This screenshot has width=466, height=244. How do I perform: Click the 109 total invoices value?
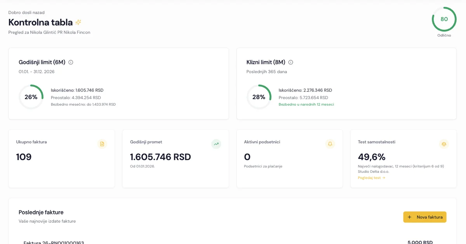tap(24, 157)
